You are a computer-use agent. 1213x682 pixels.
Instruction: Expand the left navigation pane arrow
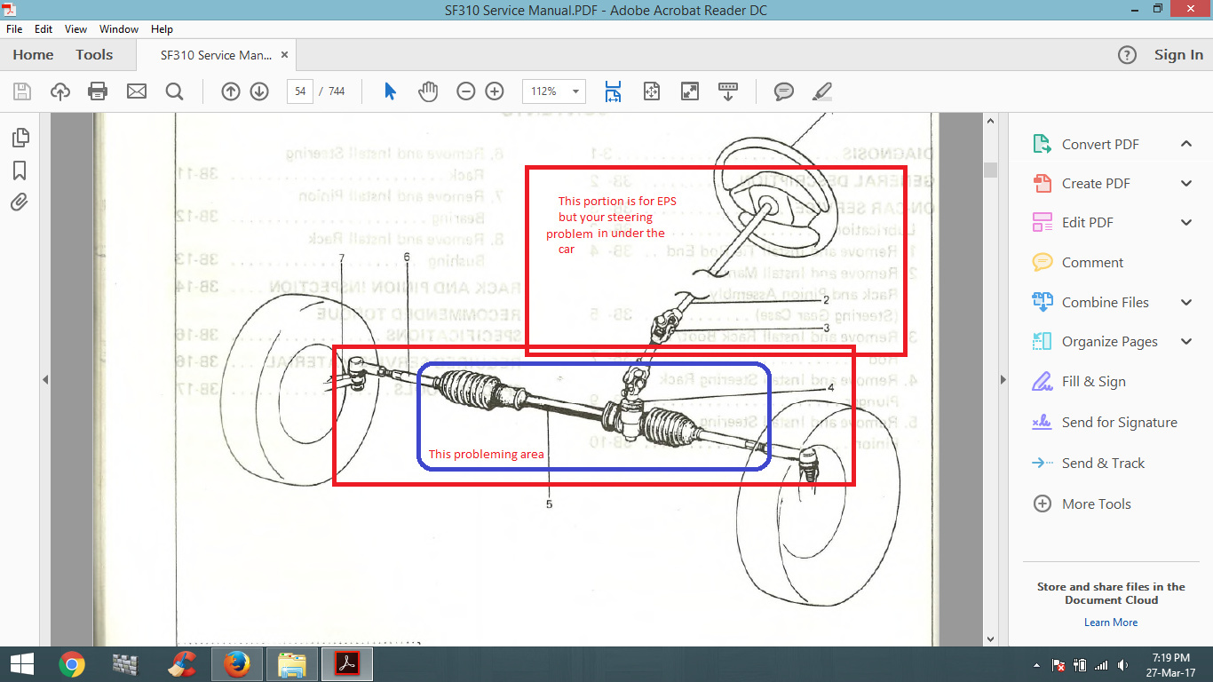coord(44,380)
